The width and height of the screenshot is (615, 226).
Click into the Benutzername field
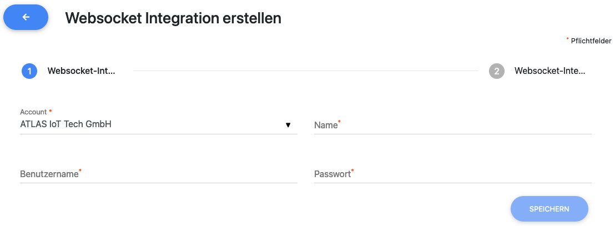tap(158, 174)
